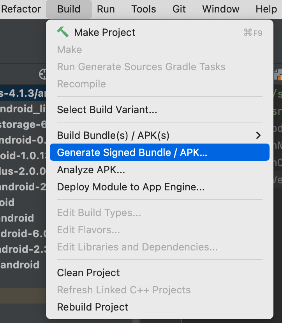The image size is (282, 323).
Task: Choose Select Build Variant... option
Action: 107,110
